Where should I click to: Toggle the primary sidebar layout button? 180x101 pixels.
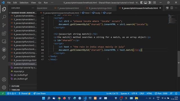(x=142, y=3)
